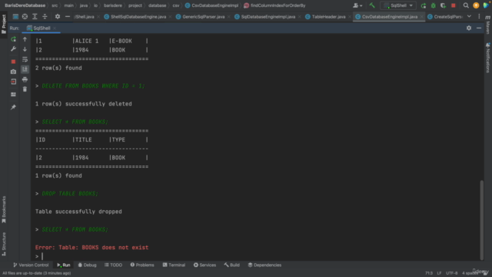Click the camera thread dump icon

(x=13, y=72)
